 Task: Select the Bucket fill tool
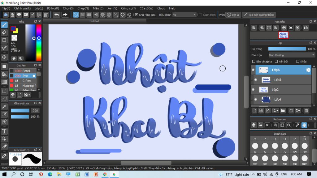[4, 74]
